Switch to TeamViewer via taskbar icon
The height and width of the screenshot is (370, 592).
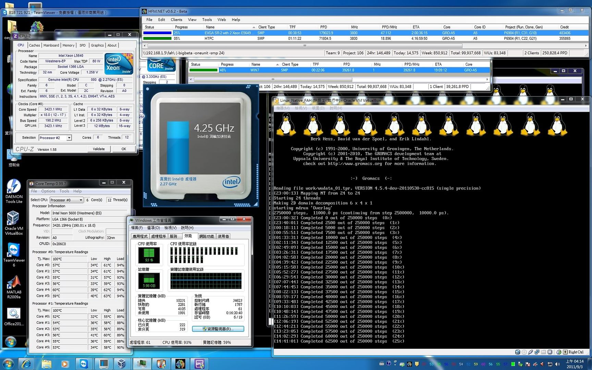(x=84, y=363)
